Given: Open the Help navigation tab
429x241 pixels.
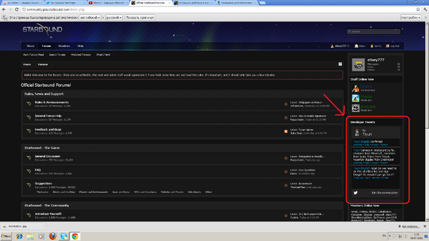Looking at the screenshot, I should (x=80, y=46).
